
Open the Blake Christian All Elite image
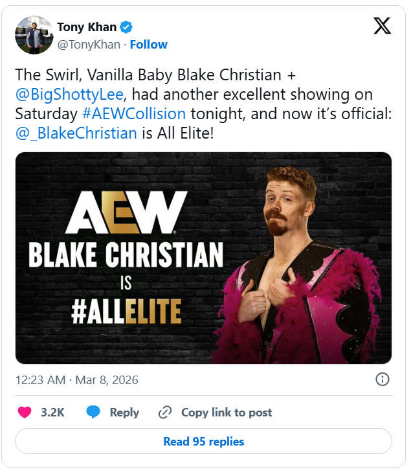coord(203,258)
